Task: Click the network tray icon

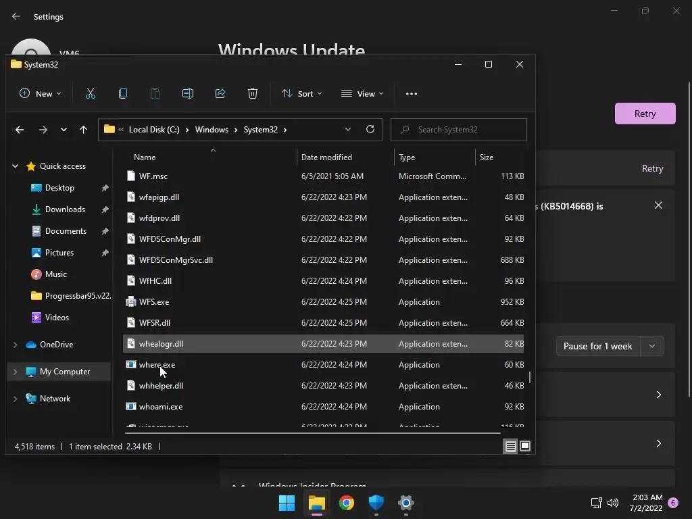Action: (596, 503)
